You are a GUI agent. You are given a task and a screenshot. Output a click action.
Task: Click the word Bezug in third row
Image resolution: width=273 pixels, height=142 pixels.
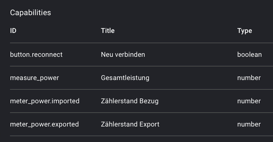tap(149, 101)
